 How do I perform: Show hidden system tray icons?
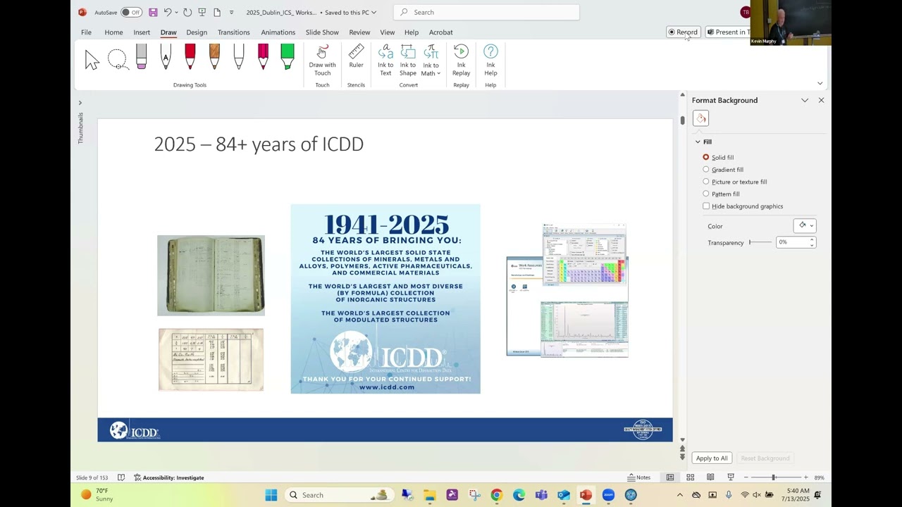click(679, 495)
